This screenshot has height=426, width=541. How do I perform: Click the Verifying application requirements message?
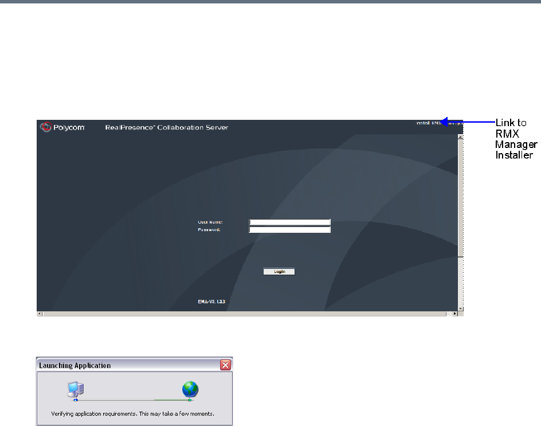pos(132,413)
